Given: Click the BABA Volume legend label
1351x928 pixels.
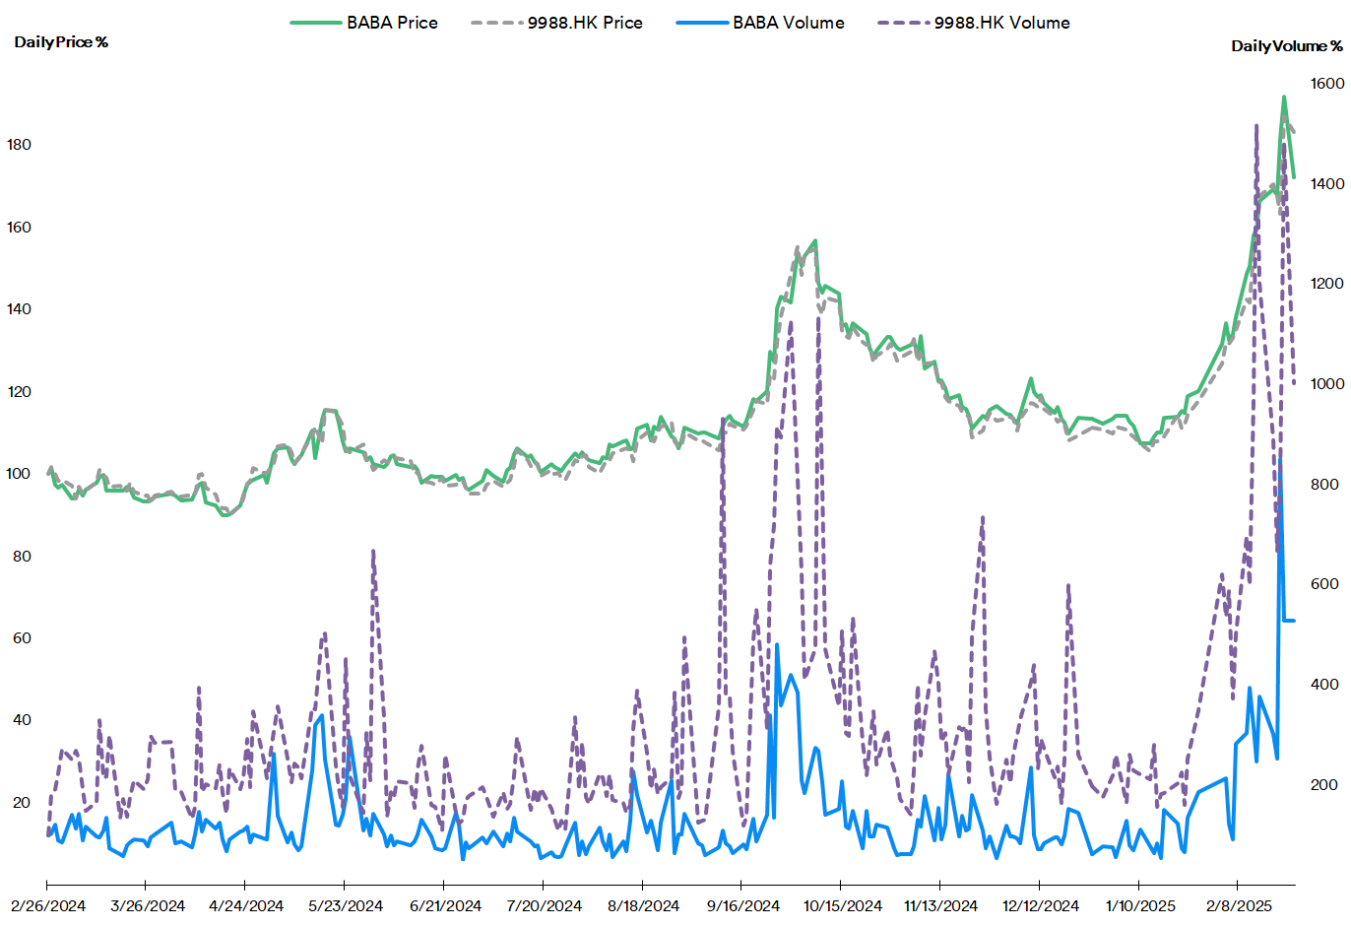Looking at the screenshot, I should [789, 23].
